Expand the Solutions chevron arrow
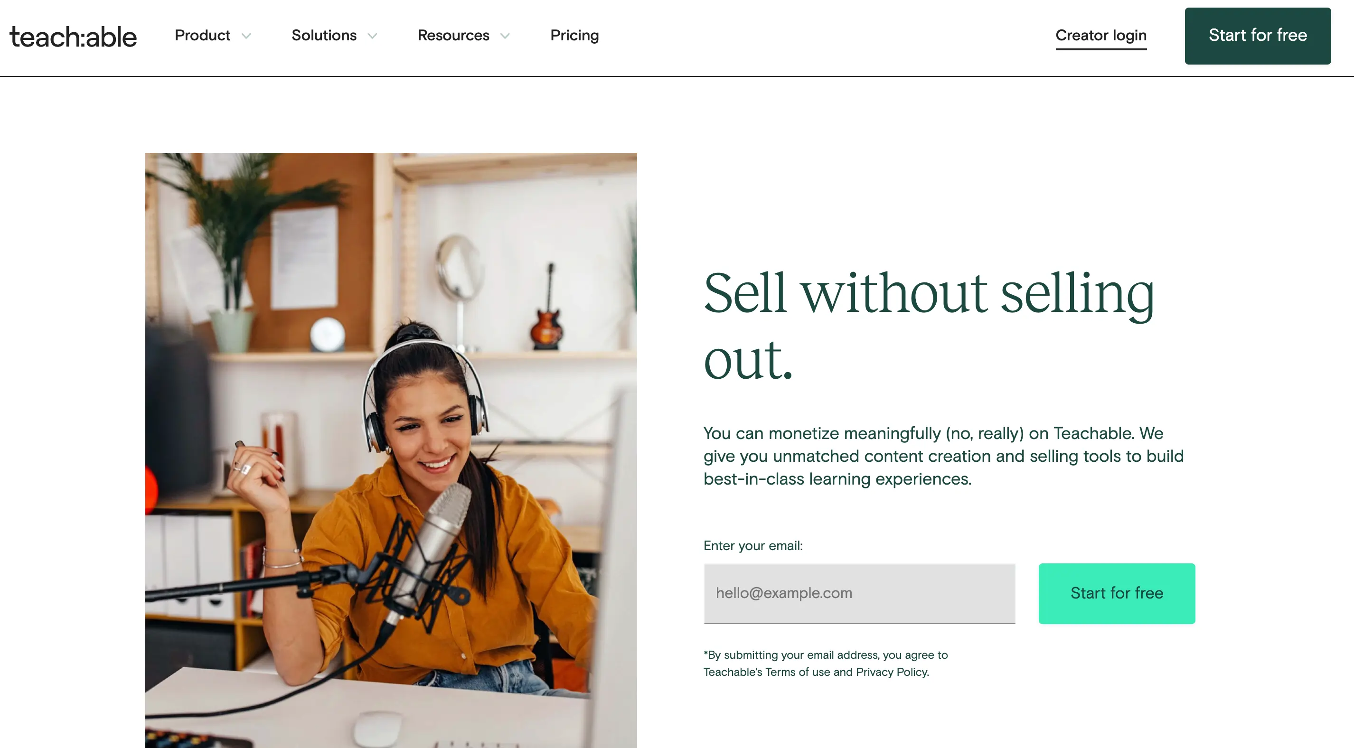Screen dimensions: 1354x748 372,36
